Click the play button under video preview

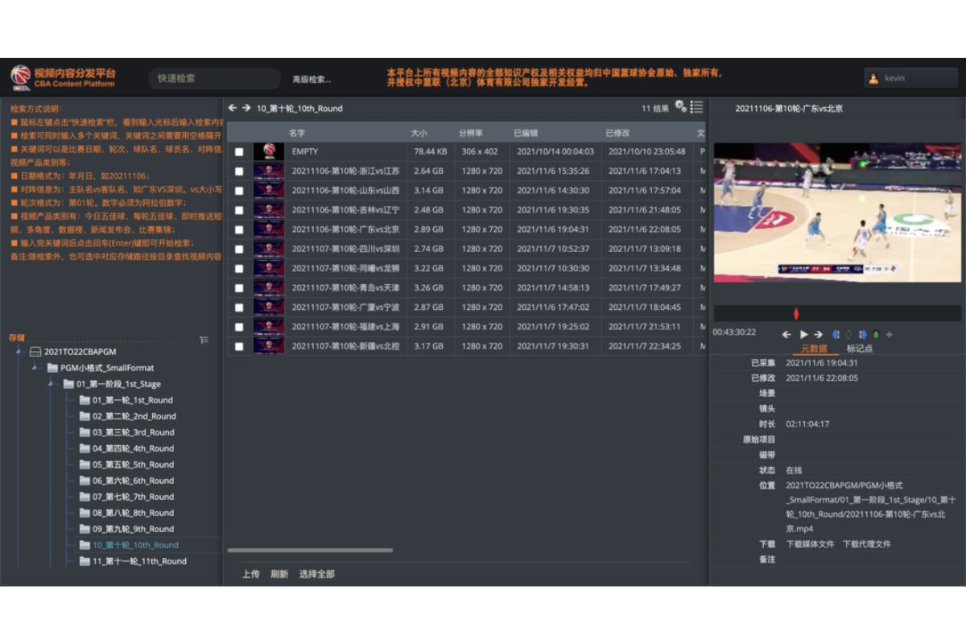[x=803, y=334]
